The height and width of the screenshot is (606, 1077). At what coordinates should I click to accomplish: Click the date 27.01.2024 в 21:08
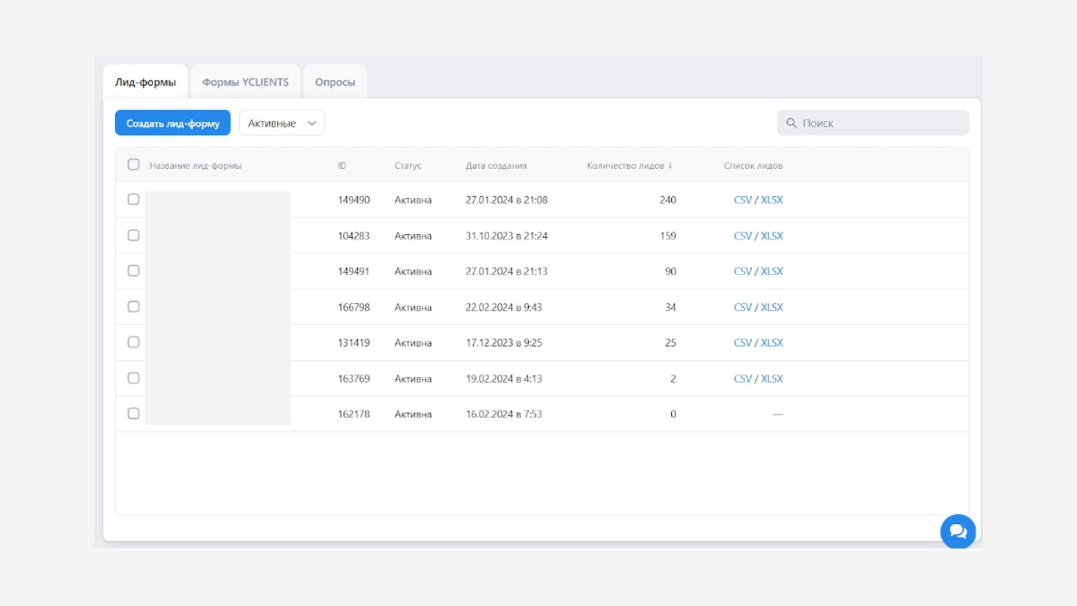coord(506,200)
